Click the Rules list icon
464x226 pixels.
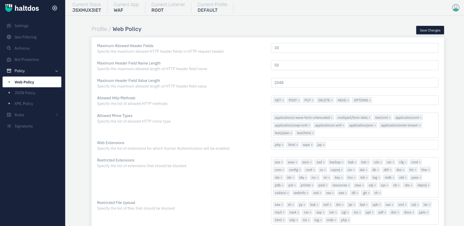[9, 115]
